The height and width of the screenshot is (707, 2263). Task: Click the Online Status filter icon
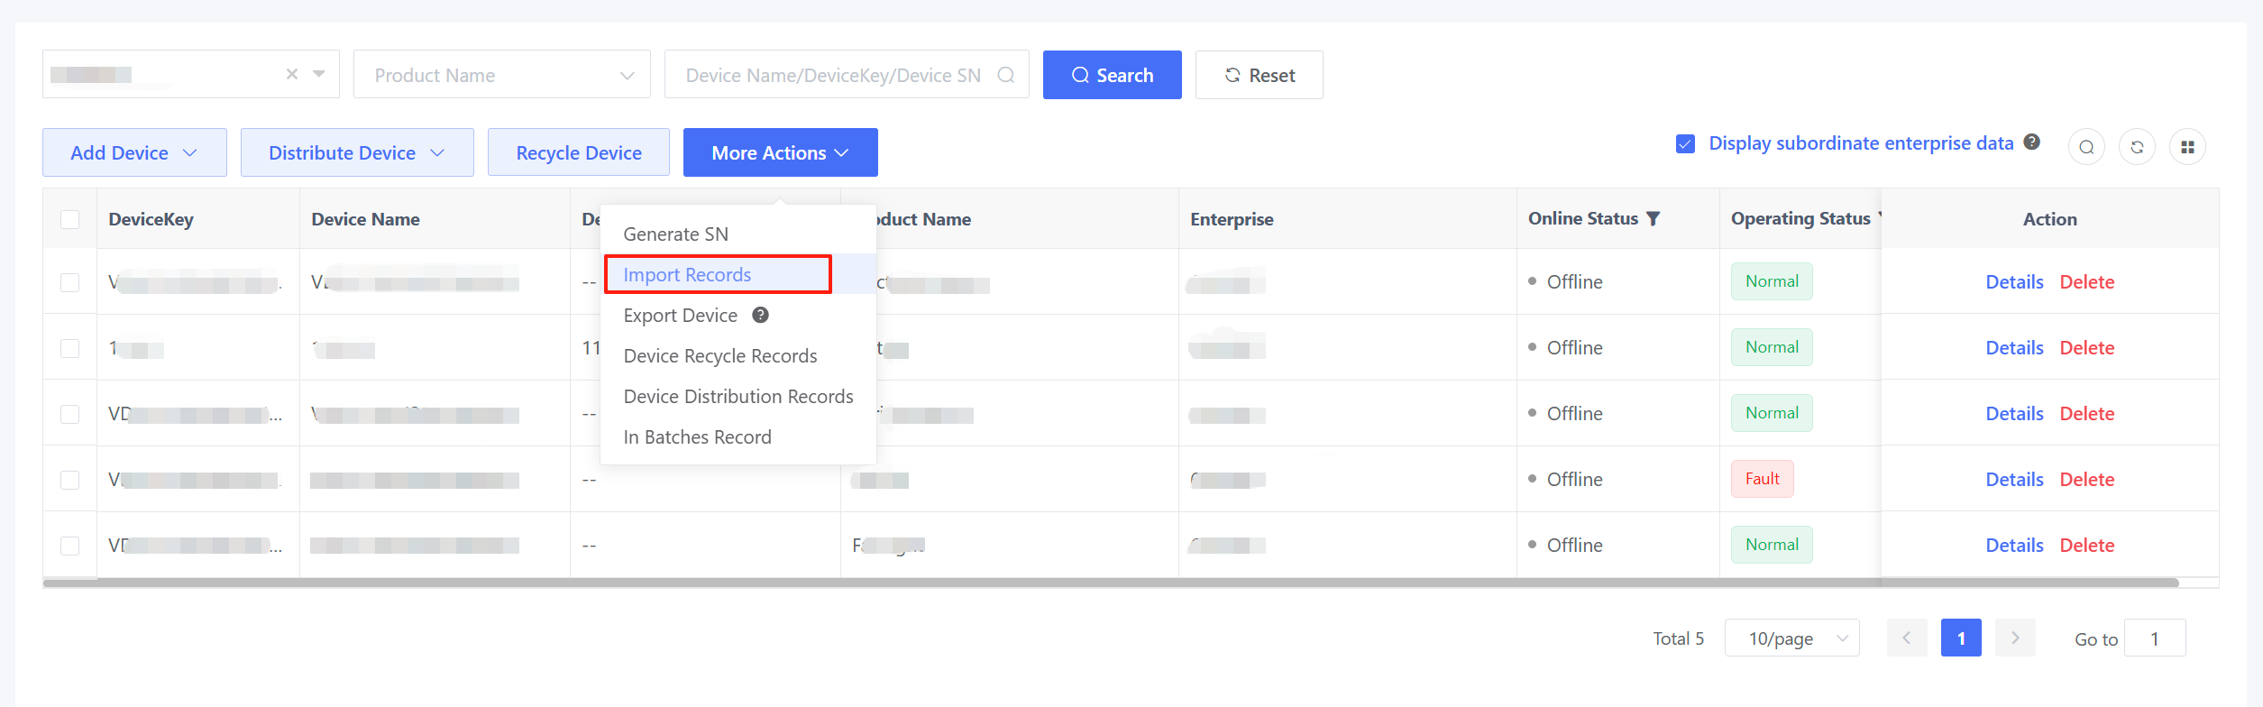click(1653, 218)
